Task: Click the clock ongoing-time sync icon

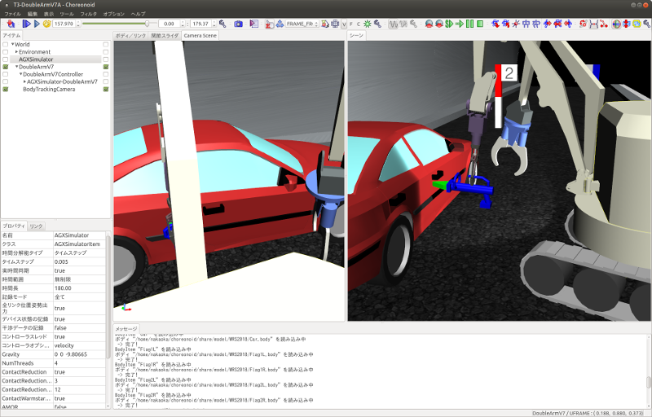Action: [47, 24]
